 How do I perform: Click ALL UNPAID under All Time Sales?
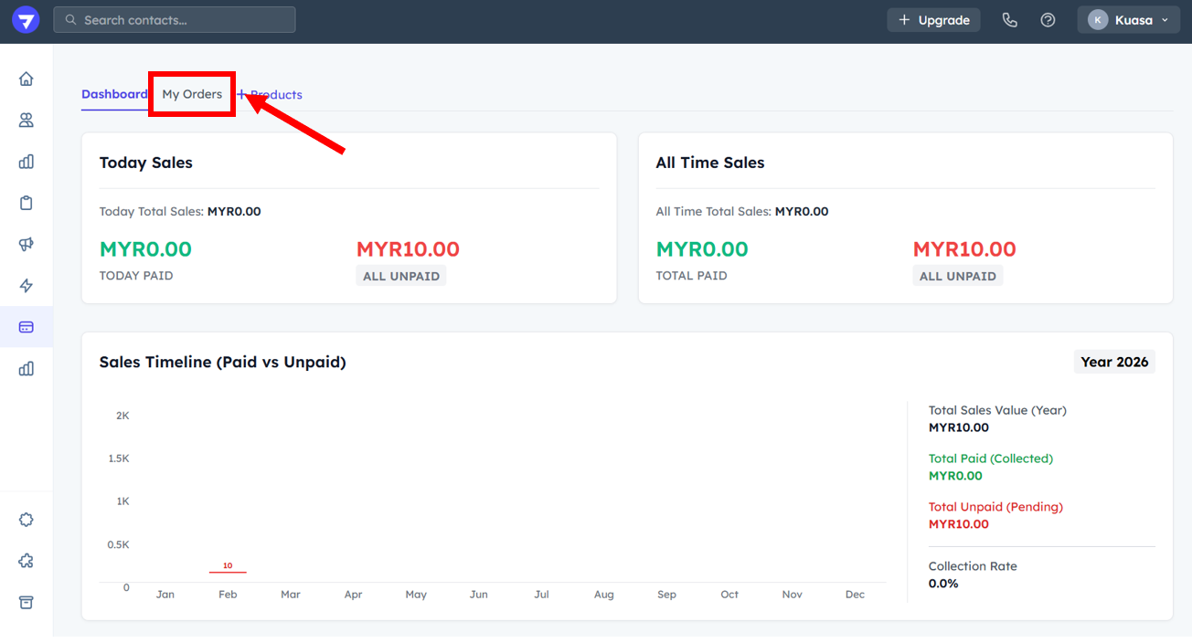pyautogui.click(x=957, y=276)
